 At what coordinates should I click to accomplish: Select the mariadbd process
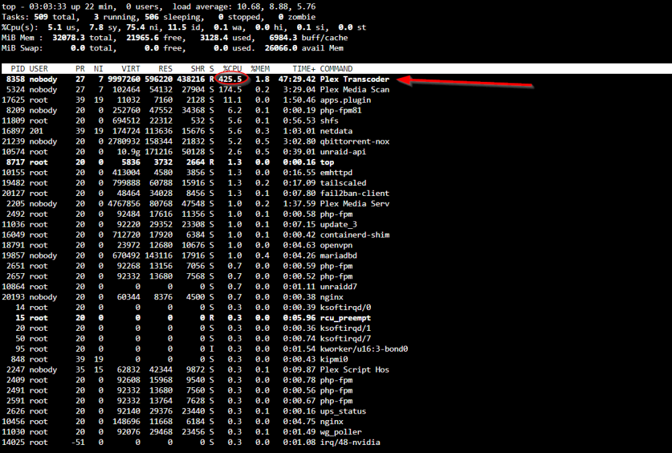339,255
